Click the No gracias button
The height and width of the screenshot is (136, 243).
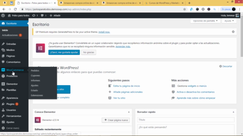[88, 52]
